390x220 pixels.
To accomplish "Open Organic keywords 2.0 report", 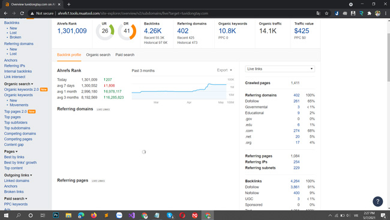I will pos(22,90).
